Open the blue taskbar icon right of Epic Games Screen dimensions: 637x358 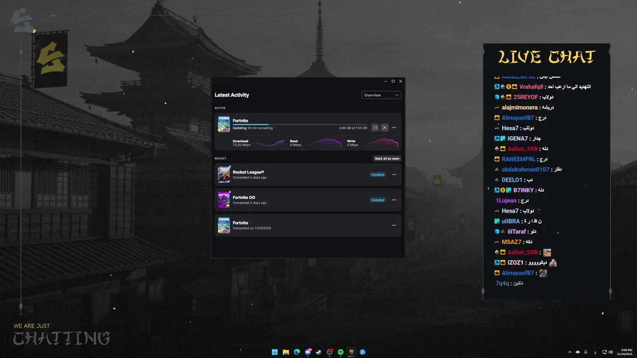click(x=362, y=352)
